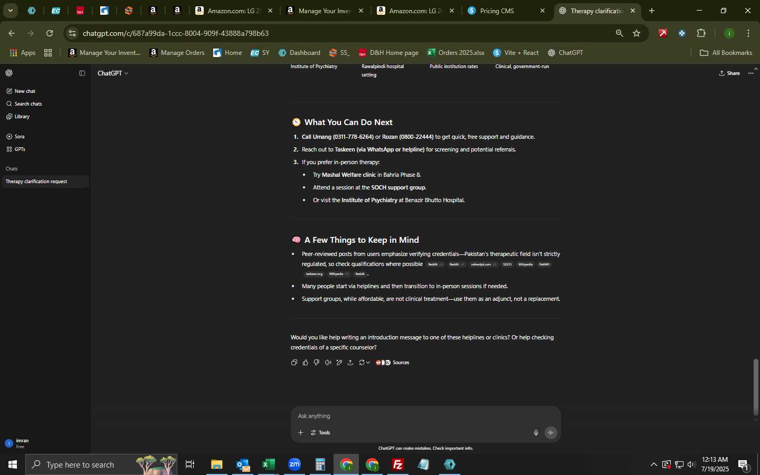Click the zoom magnifier icon in address bar

click(619, 33)
